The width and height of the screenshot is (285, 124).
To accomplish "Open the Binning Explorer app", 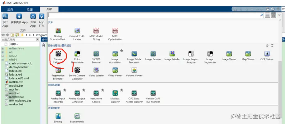I will tap(58, 118).
